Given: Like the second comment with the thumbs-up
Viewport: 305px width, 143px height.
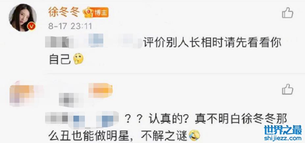Looking at the screenshot, I should click(288, 89).
